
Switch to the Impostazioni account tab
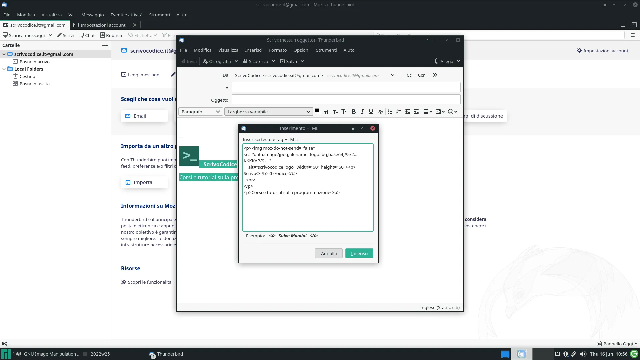103,25
